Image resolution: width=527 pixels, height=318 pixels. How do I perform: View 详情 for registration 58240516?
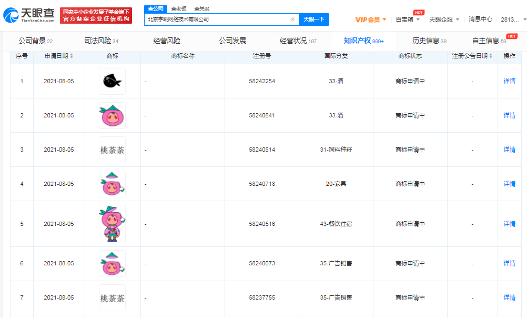click(x=509, y=224)
